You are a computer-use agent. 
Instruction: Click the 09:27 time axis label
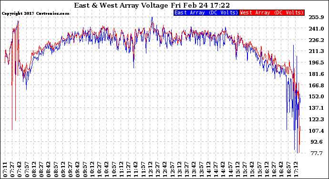point(71,169)
